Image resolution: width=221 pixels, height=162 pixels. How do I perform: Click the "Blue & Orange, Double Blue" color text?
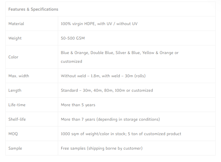[87, 53]
